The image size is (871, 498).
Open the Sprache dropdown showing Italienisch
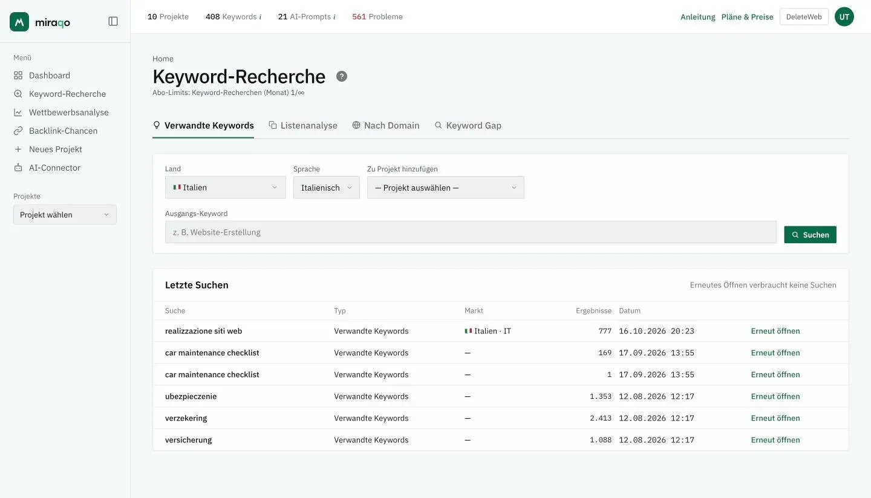coord(327,188)
